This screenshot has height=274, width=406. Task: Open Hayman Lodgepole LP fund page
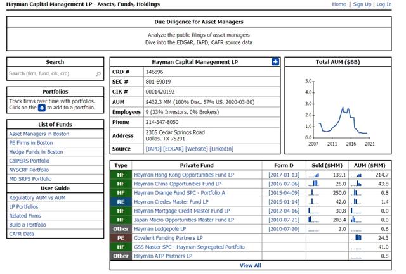click(x=160, y=229)
